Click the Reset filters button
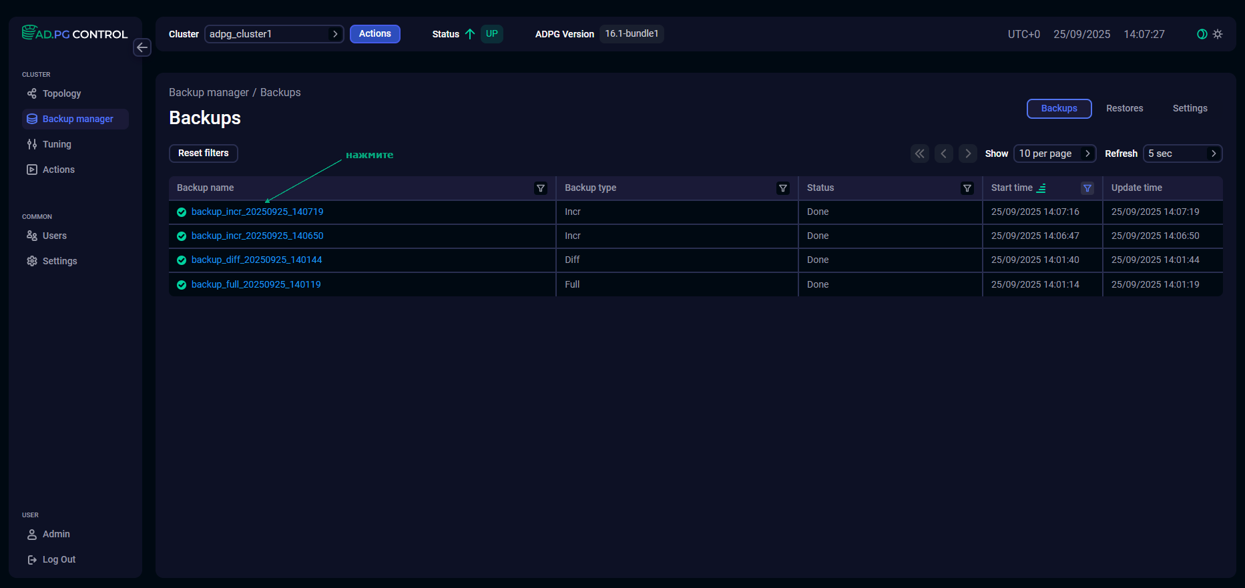Screen dimensions: 1245x588 coord(204,154)
